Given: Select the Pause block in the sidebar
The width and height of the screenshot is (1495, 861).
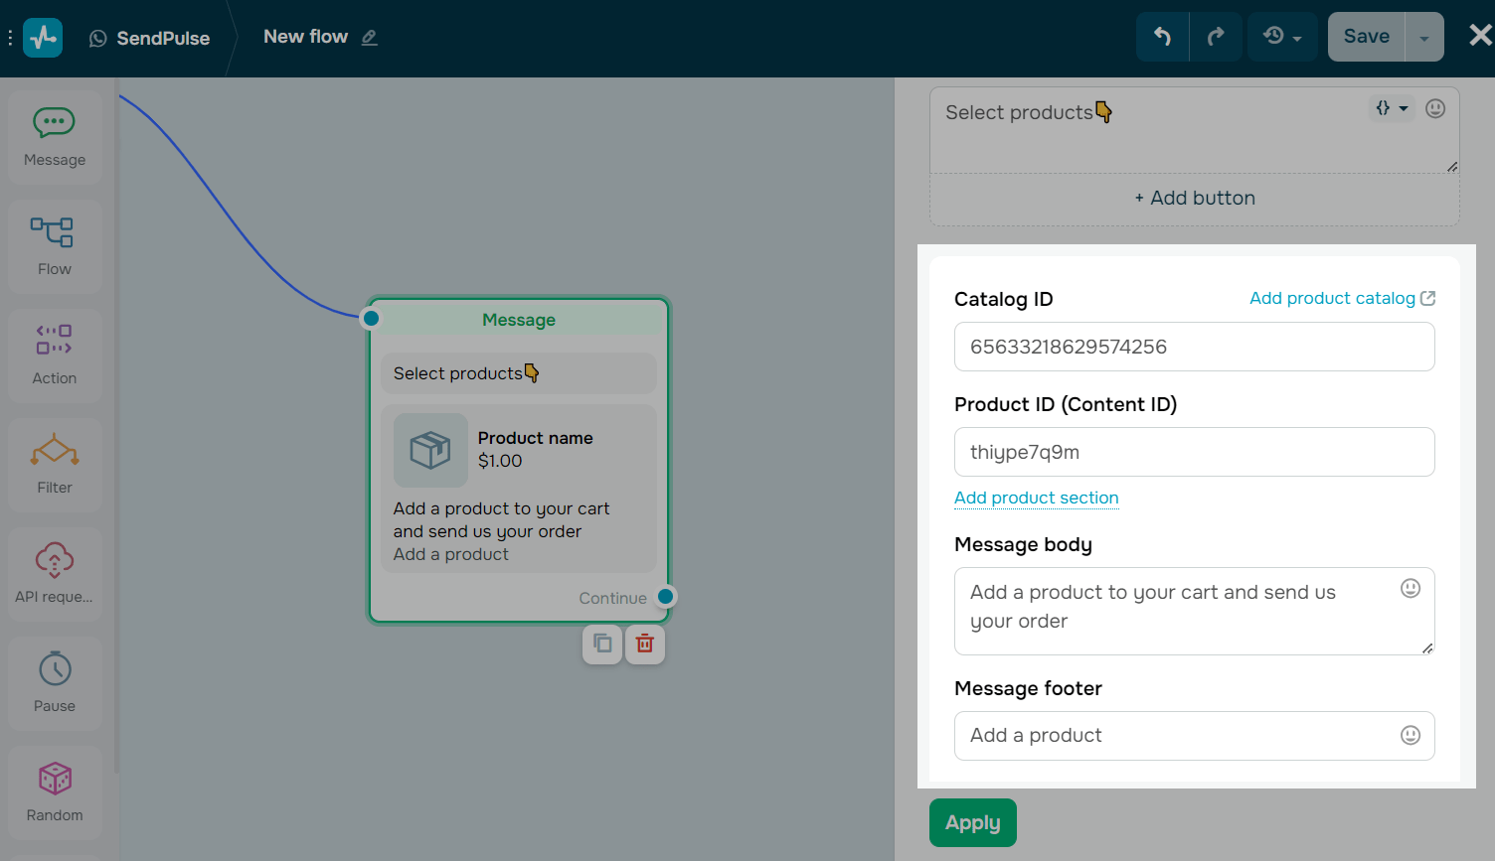Looking at the screenshot, I should [x=54, y=683].
